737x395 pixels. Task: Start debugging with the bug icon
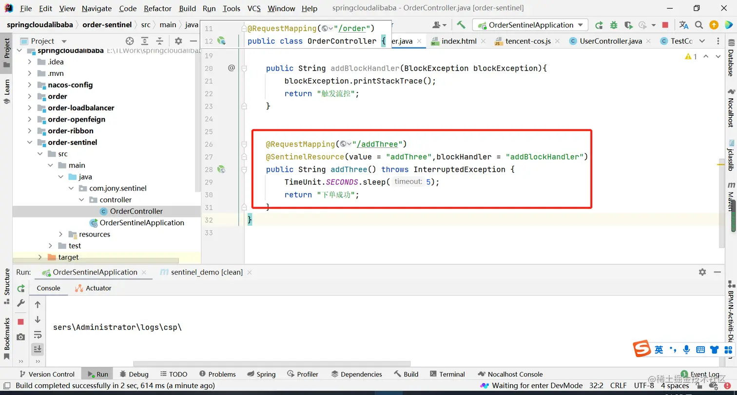pos(614,25)
